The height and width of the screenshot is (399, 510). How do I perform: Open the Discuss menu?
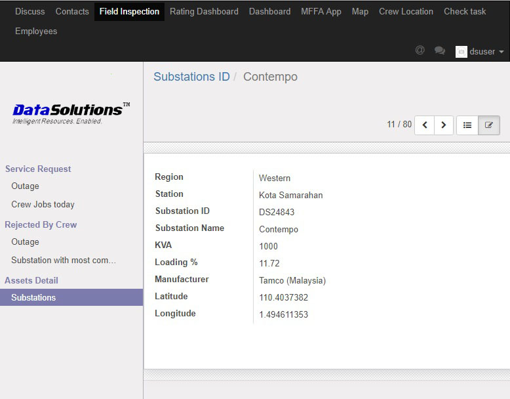(x=30, y=11)
